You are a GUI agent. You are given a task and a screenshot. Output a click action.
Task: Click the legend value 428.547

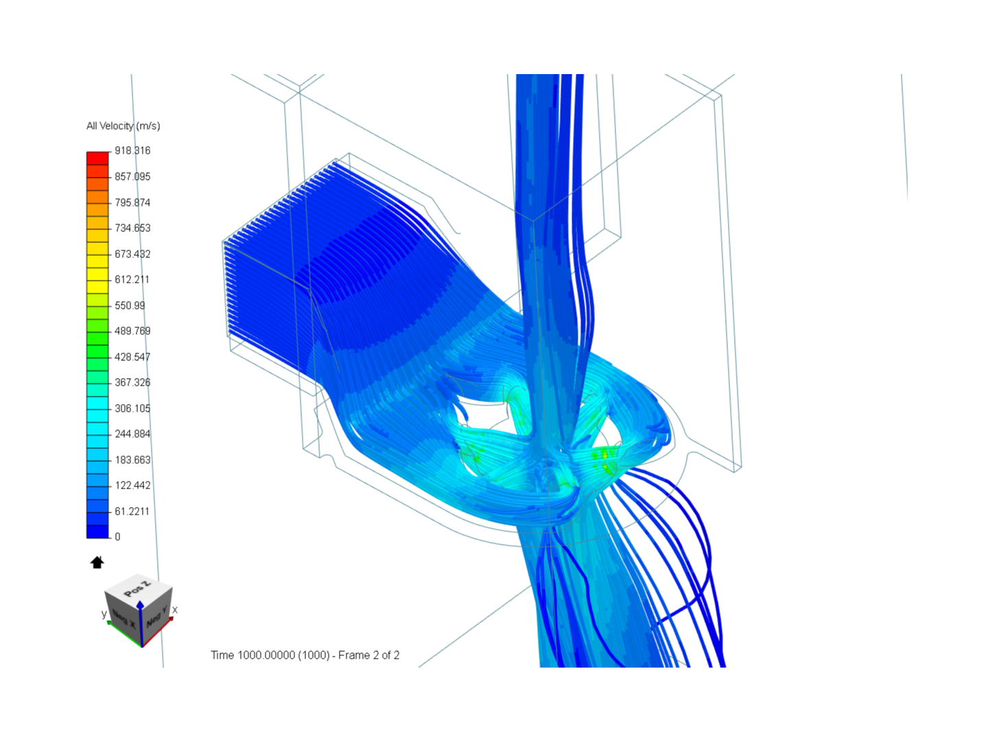pos(132,357)
